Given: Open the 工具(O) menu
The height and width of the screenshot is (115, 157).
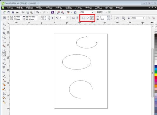Looking at the screenshot, I should click(x=99, y=8).
